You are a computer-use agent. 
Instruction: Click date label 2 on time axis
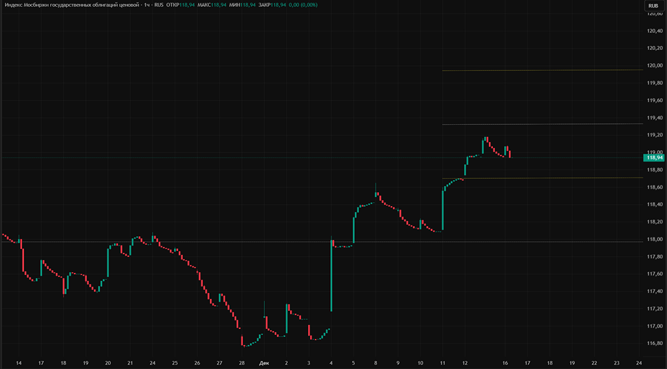(x=286, y=363)
